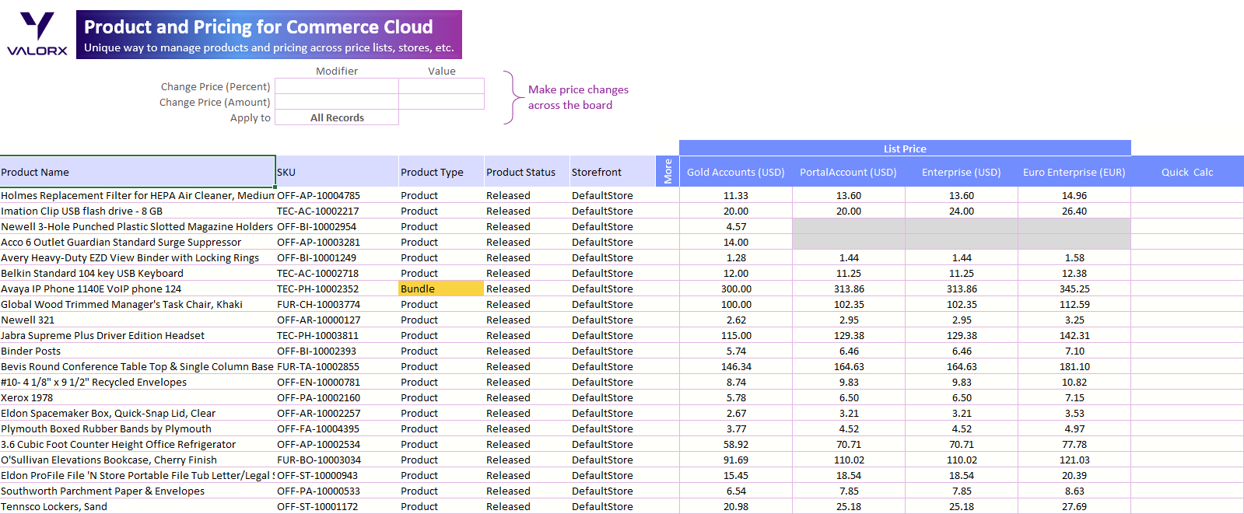The width and height of the screenshot is (1244, 514).
Task: Open the Apply to All Records dropdown
Action: [x=337, y=117]
